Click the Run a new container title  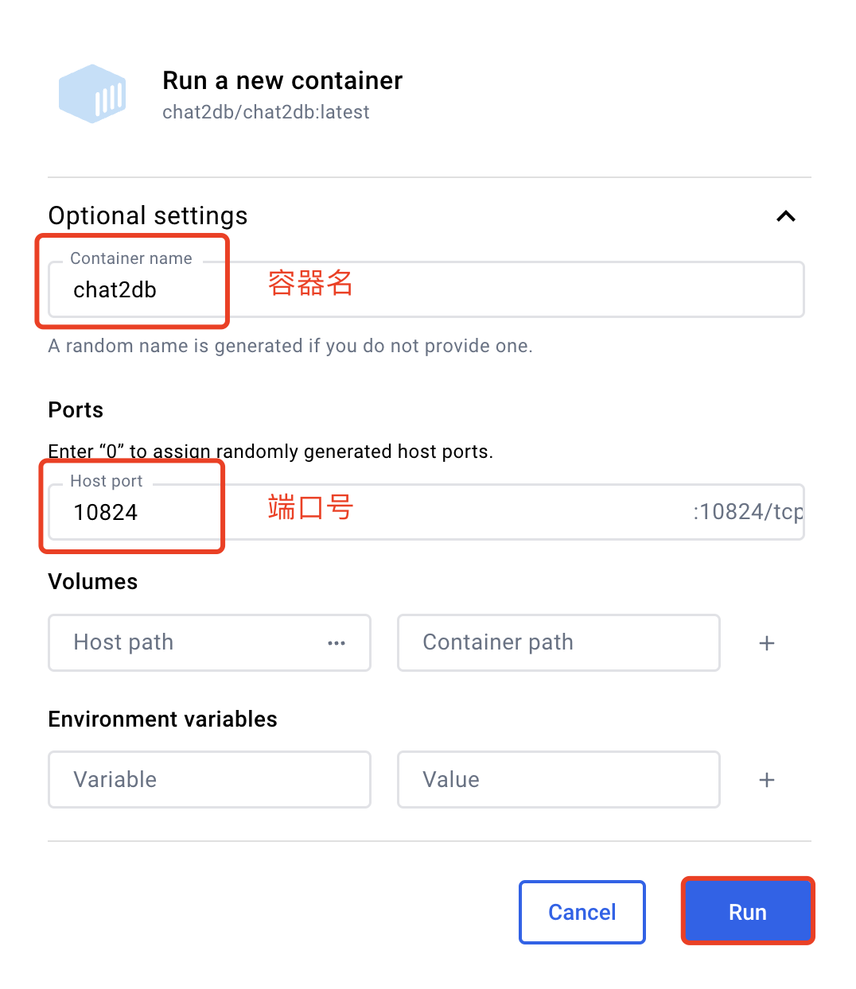point(282,80)
